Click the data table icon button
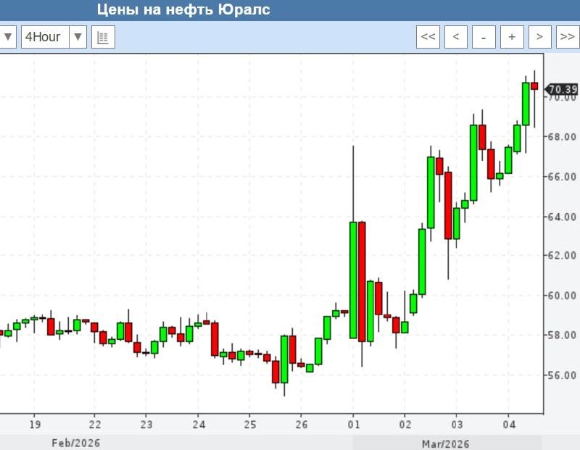The image size is (580, 450). pos(103,37)
